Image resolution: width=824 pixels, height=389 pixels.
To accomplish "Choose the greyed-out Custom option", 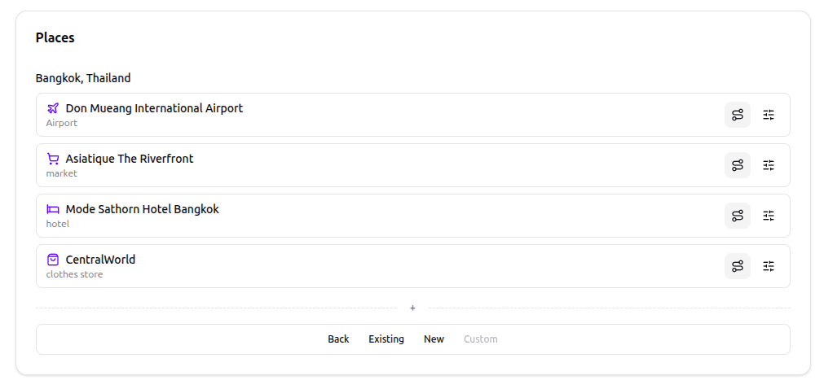I will (x=480, y=339).
